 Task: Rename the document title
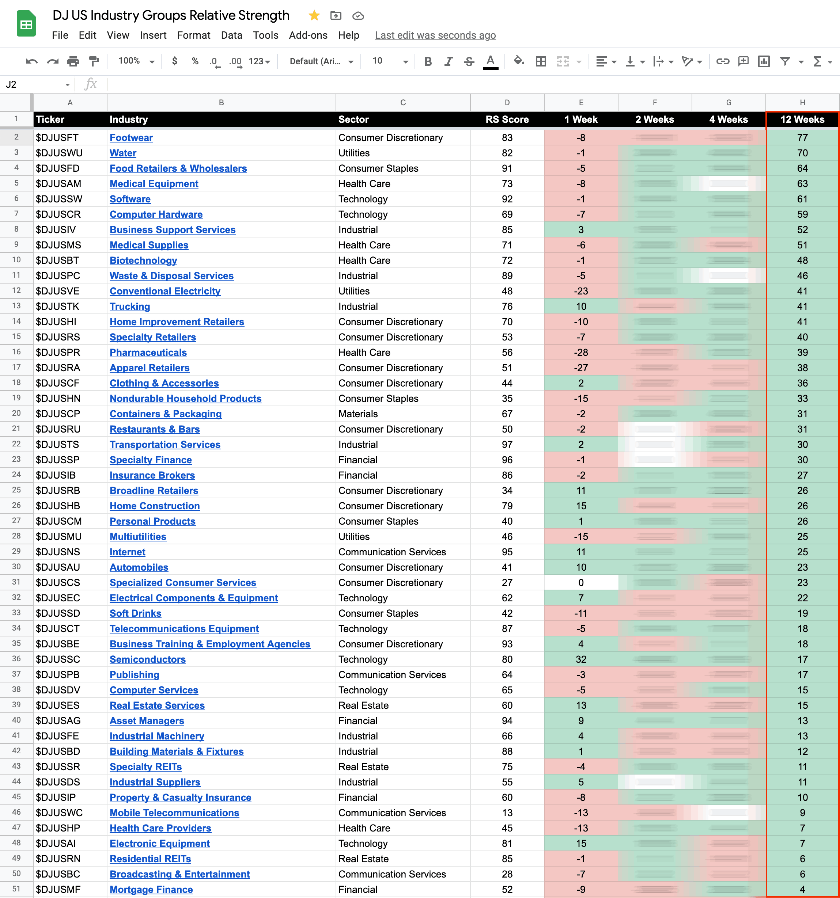[171, 15]
